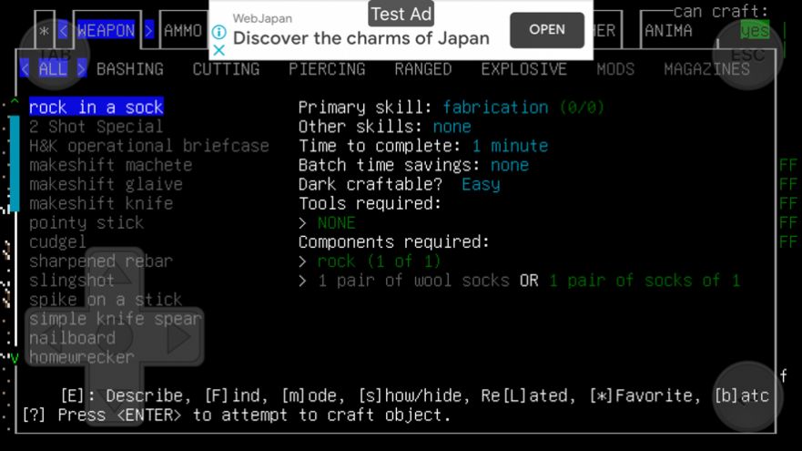
Task: Click the OPEN ad button
Action: point(547,30)
